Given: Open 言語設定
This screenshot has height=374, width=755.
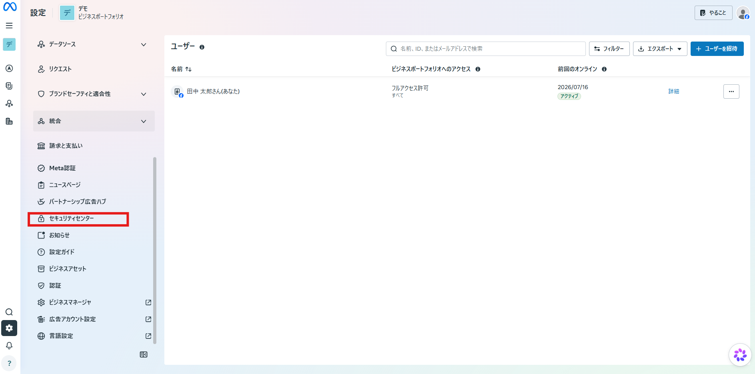Looking at the screenshot, I should coord(94,336).
